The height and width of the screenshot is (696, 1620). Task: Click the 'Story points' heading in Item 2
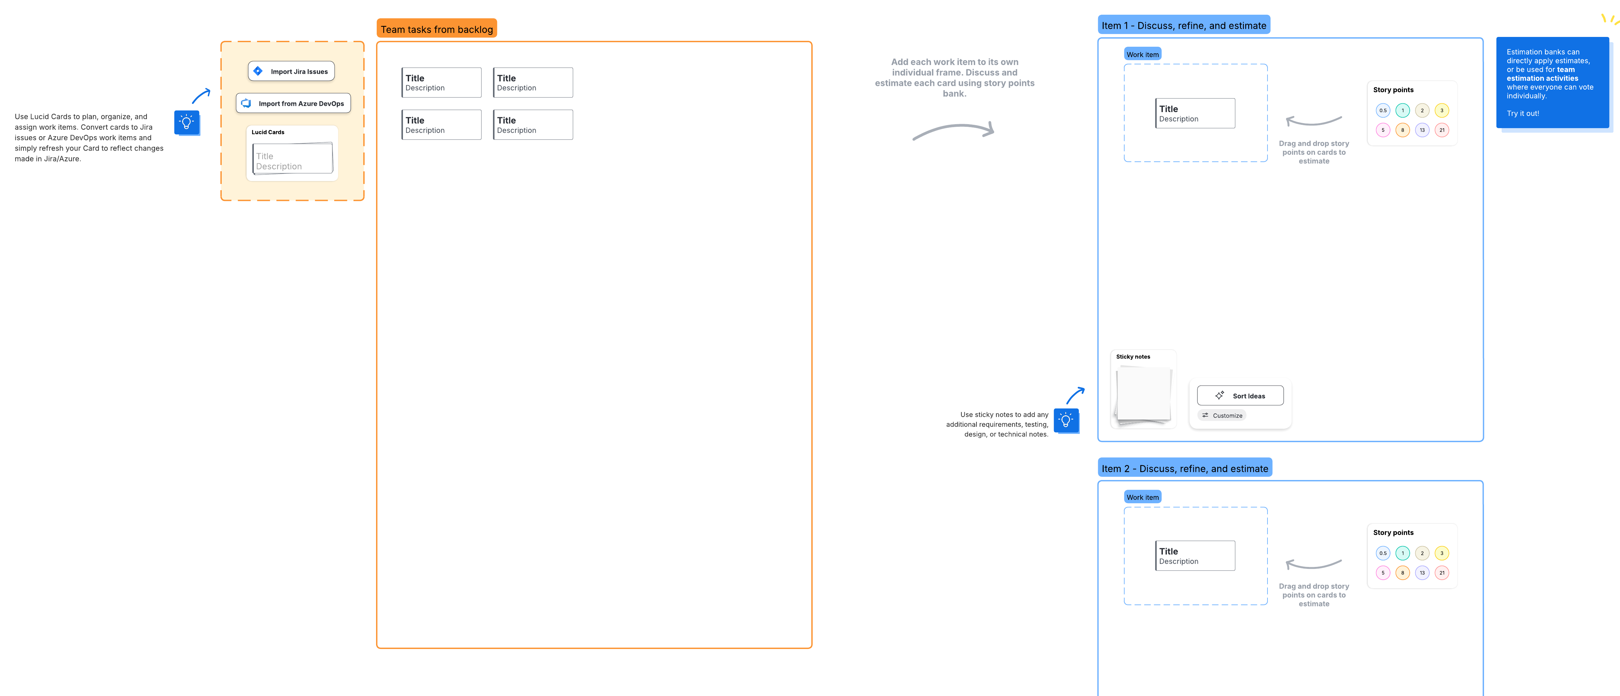click(1393, 533)
